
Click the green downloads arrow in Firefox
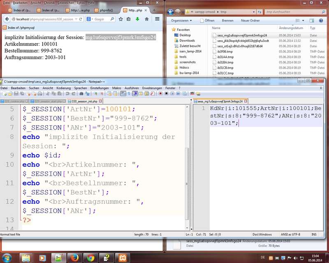[x=137, y=19]
